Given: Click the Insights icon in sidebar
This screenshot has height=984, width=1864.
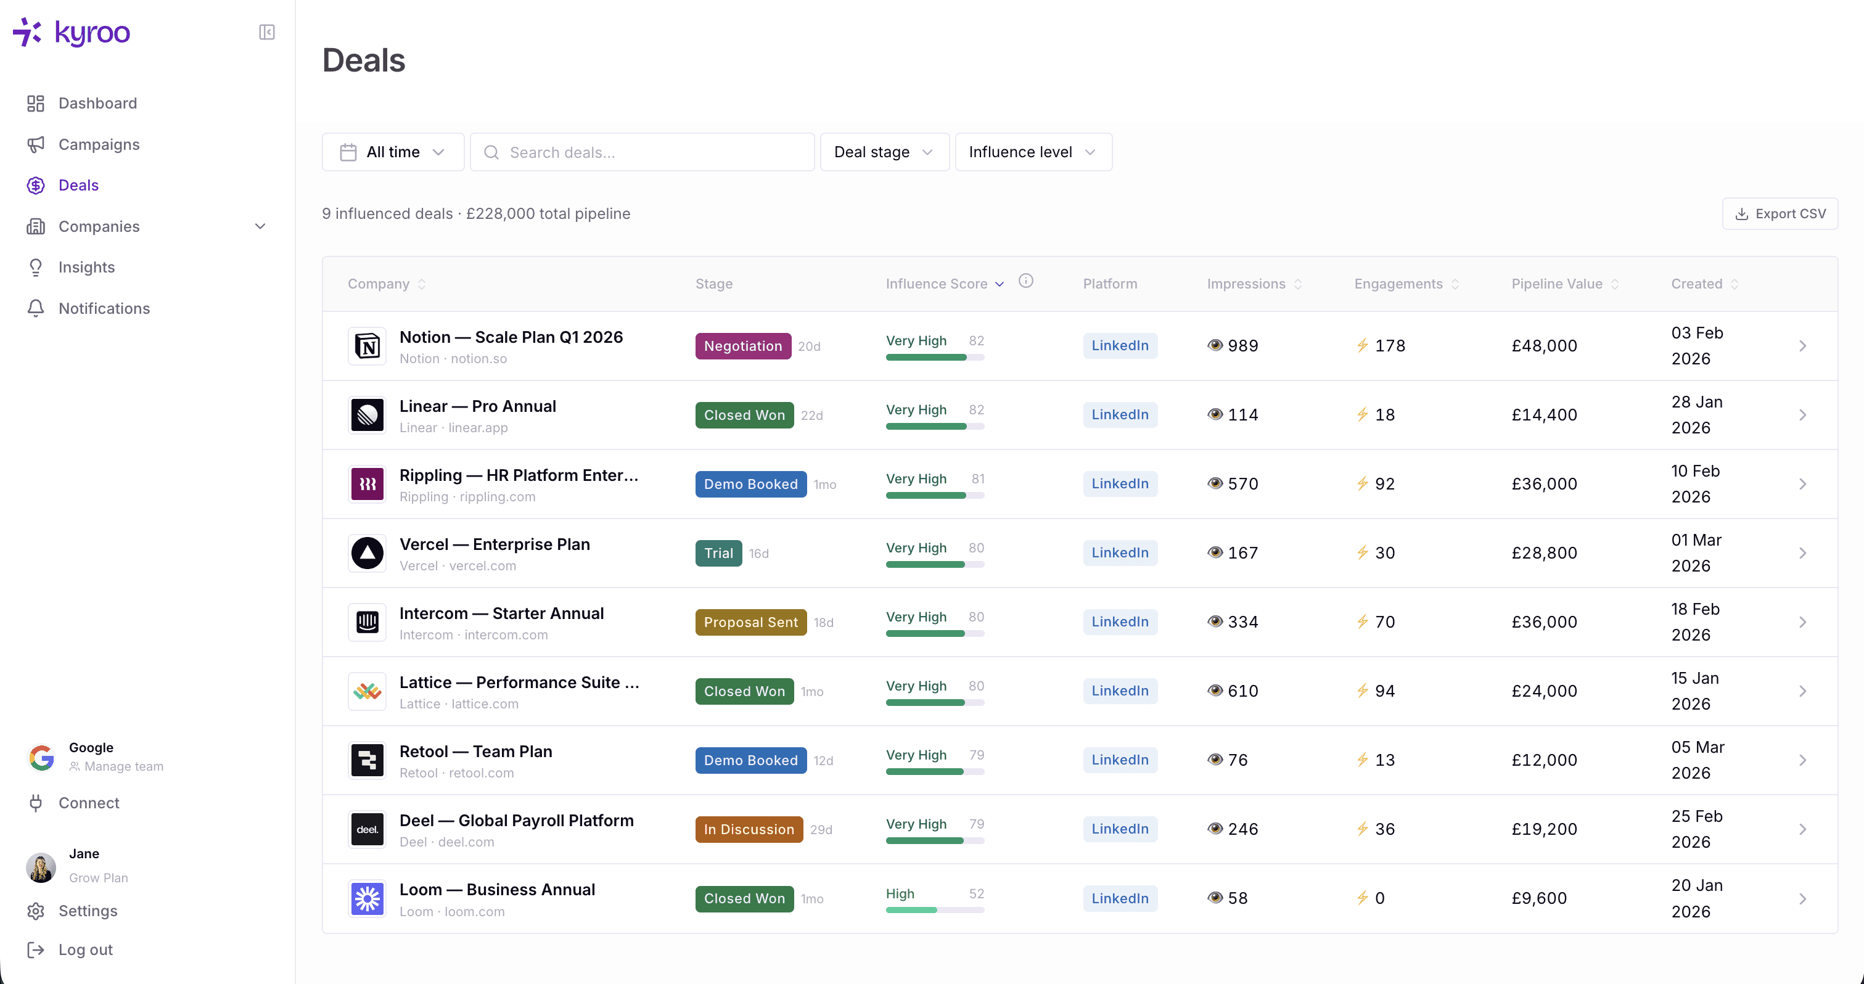Looking at the screenshot, I should [x=36, y=267].
